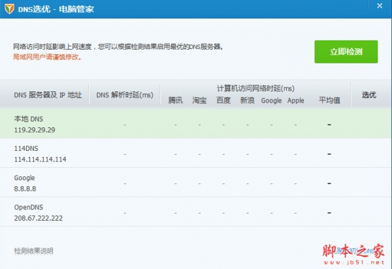Click the green 立即检测 button
The height and width of the screenshot is (269, 392).
point(346,52)
